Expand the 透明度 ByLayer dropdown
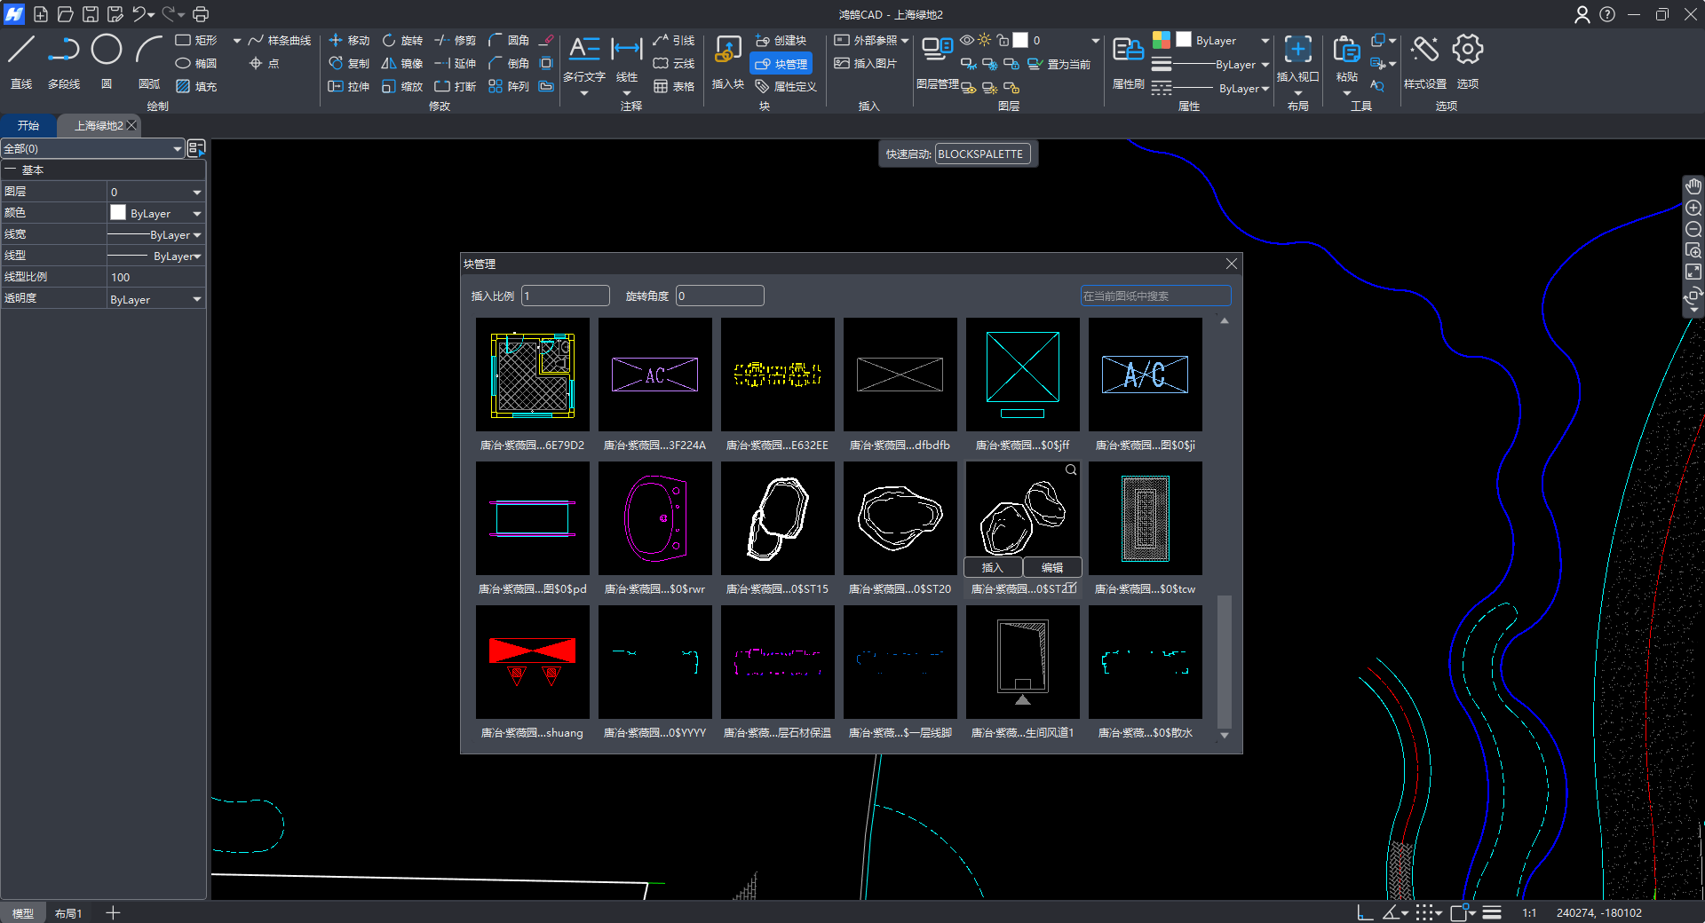This screenshot has width=1705, height=923. click(x=196, y=300)
